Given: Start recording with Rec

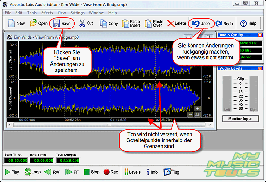Looking at the screenshot, I should [x=111, y=172].
